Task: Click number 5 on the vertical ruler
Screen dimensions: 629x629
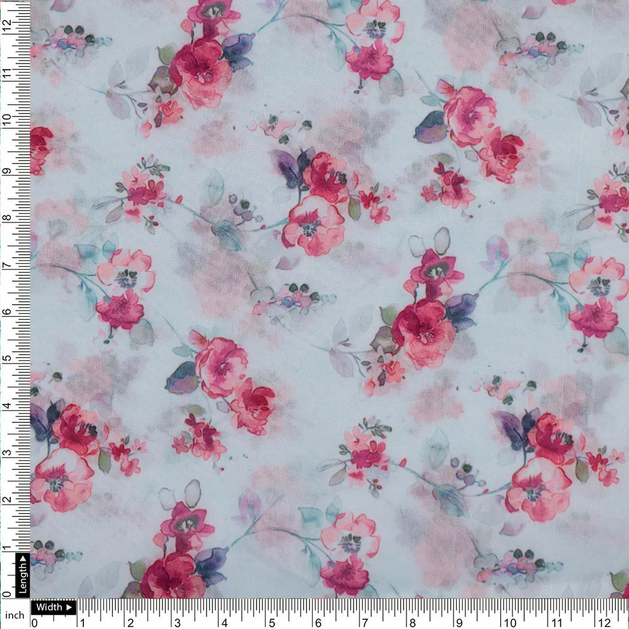Action: point(6,358)
